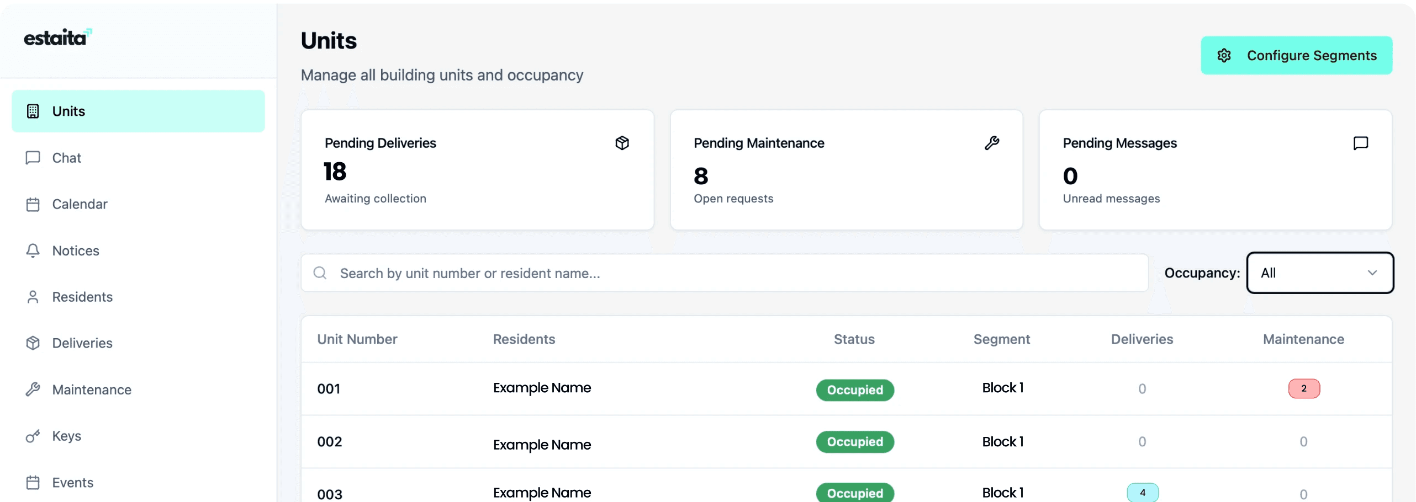Click the Occupied status pill for unit 002
The image size is (1416, 502).
click(x=854, y=442)
